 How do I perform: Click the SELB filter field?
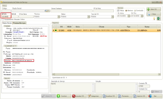15,17
